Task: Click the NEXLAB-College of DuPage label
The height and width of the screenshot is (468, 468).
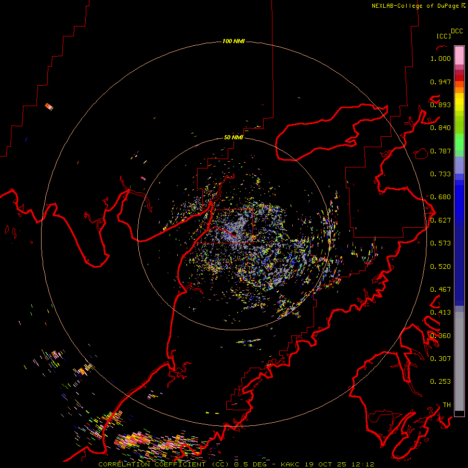Action: [418, 6]
